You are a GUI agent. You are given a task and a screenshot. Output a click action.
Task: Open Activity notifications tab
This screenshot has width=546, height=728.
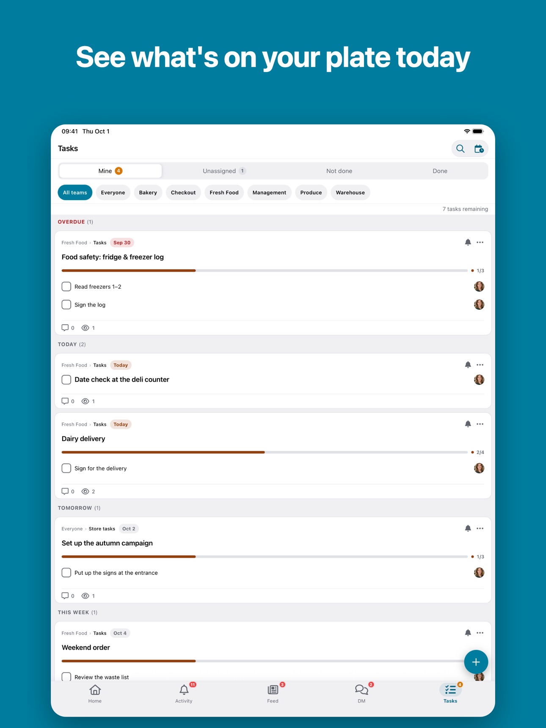(184, 694)
